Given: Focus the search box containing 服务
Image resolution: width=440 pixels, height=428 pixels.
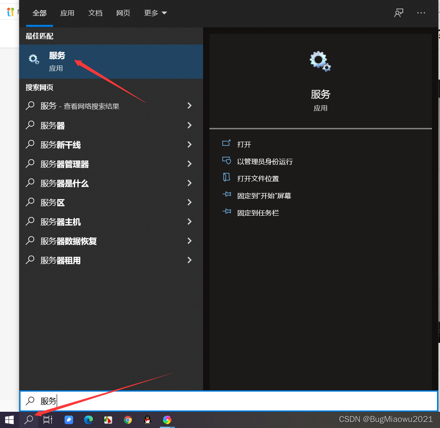Looking at the screenshot, I should pos(229,401).
